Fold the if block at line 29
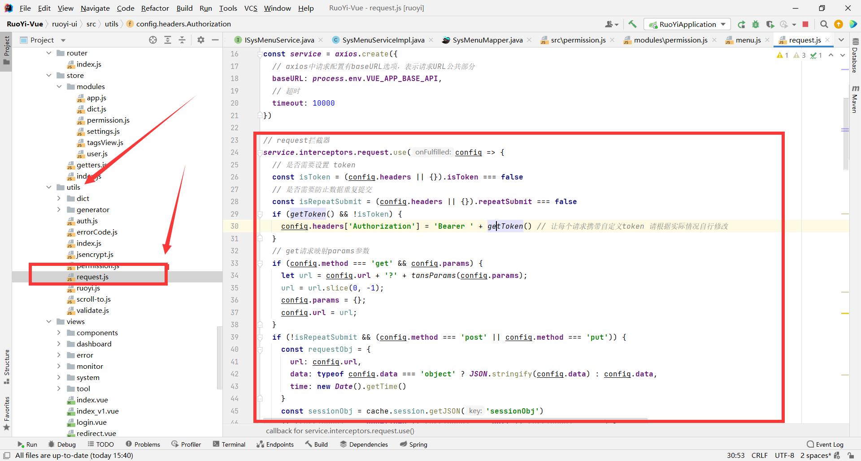 coord(260,214)
